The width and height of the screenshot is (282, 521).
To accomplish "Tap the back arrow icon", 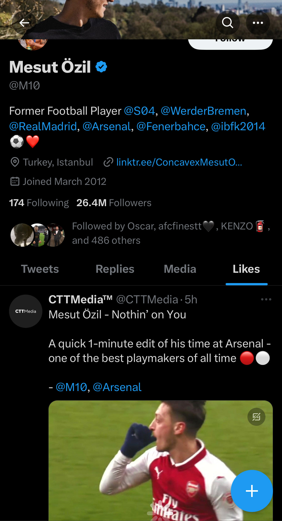I will point(24,23).
